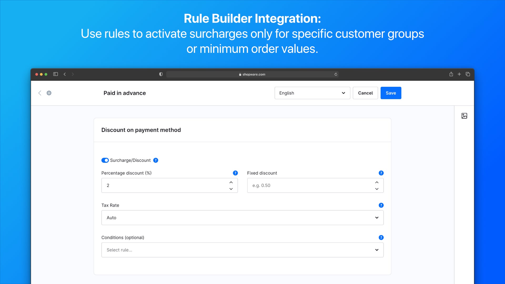
Task: Show help for Fixed discount field
Action: tap(381, 173)
